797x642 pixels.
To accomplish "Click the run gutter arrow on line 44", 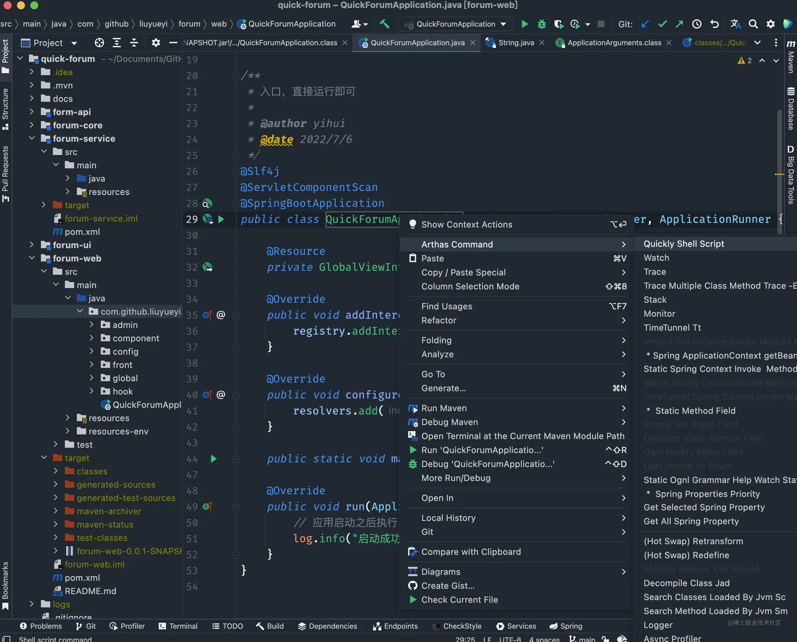I will point(214,459).
